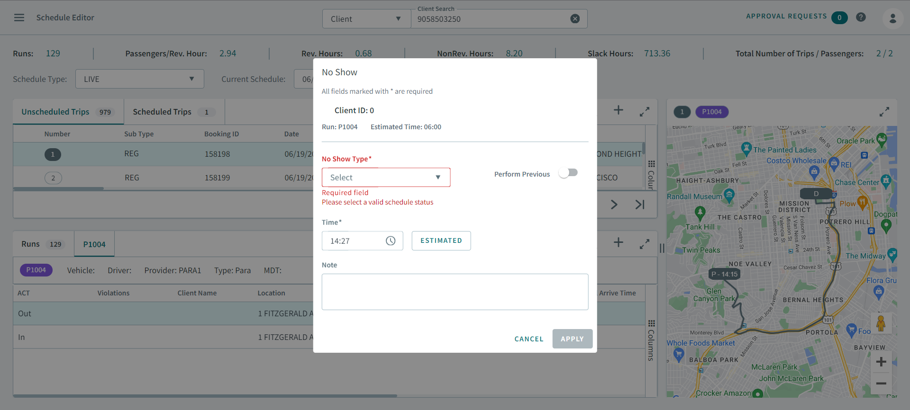This screenshot has height=410, width=910.
Task: Click the ESTIMATED button
Action: tap(441, 241)
